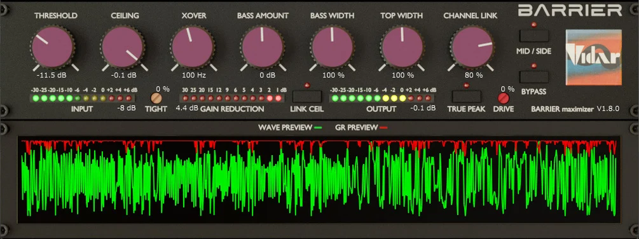Enable the Link Ceil switch
Screen dimensions: 639x239
click(307, 97)
